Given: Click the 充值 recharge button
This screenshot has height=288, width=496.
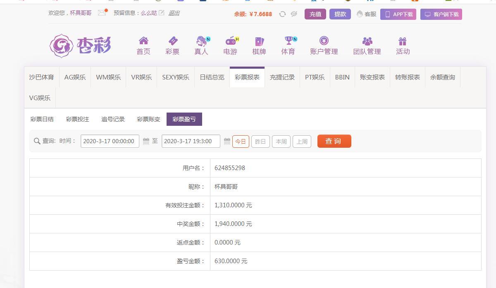Looking at the screenshot, I should [315, 14].
